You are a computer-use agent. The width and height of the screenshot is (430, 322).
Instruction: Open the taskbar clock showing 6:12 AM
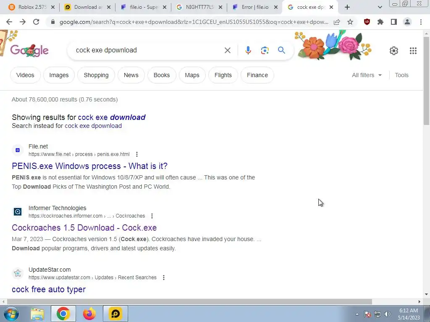click(x=409, y=314)
